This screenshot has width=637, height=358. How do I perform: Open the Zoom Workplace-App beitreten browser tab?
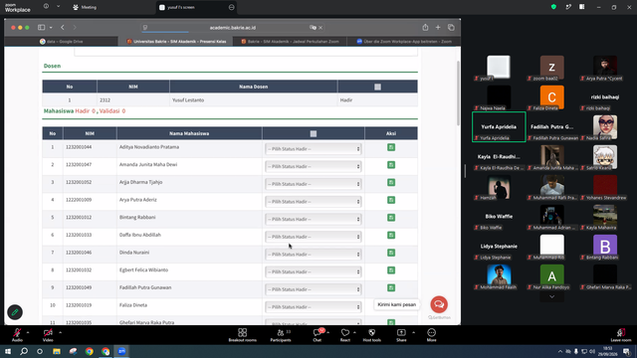pyautogui.click(x=404, y=42)
